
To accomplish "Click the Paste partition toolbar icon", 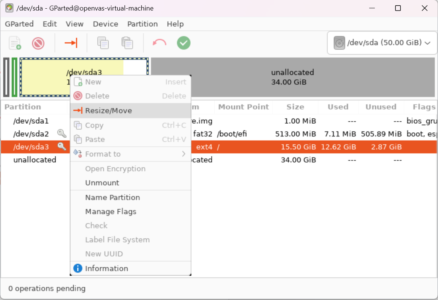I will tap(127, 43).
